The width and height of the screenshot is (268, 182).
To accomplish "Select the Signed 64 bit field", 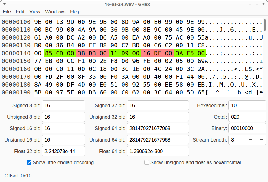I will 158,128.
